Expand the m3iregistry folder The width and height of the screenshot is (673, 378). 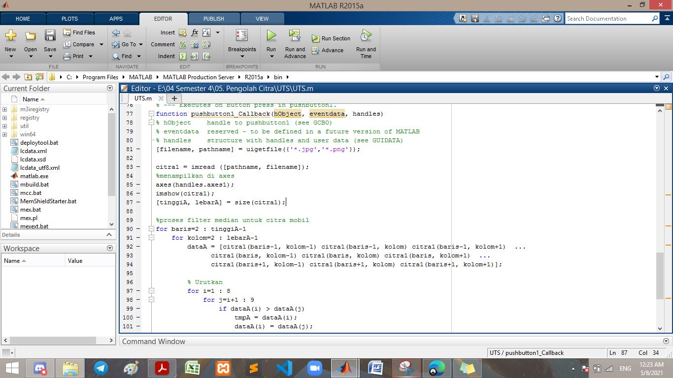(x=5, y=109)
